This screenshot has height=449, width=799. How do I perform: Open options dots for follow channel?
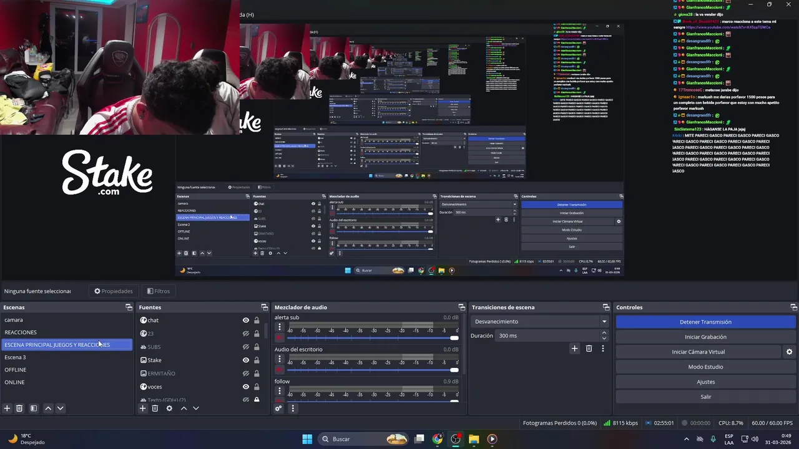tap(279, 390)
